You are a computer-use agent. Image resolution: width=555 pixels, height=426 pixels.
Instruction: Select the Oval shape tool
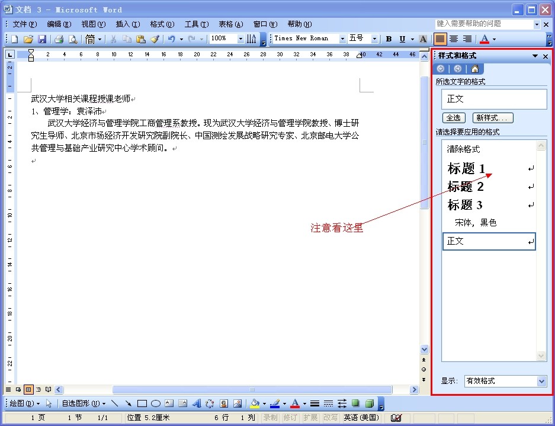(156, 403)
